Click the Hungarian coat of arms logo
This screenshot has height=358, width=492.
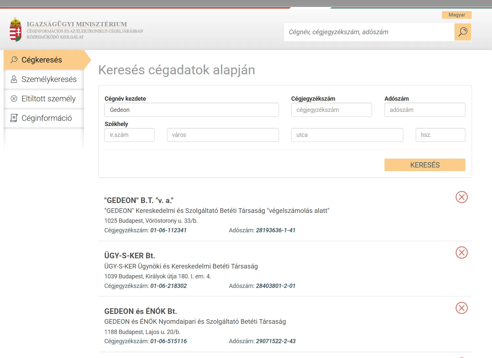click(x=15, y=30)
